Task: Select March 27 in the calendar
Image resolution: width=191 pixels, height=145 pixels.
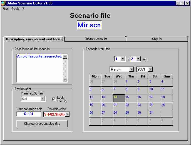Action: (107, 114)
